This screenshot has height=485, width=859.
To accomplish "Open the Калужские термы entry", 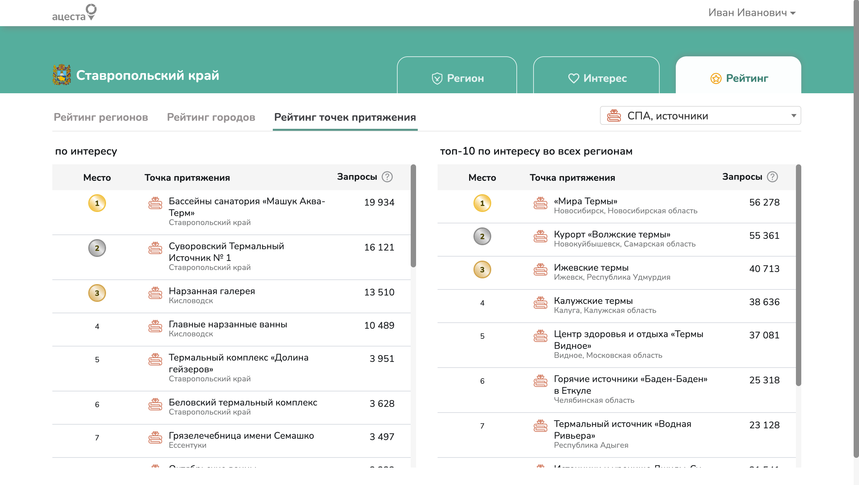I will click(x=593, y=301).
